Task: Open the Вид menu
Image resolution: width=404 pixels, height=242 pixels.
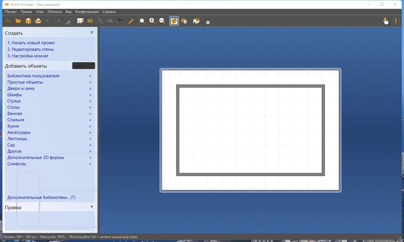Action: point(69,12)
